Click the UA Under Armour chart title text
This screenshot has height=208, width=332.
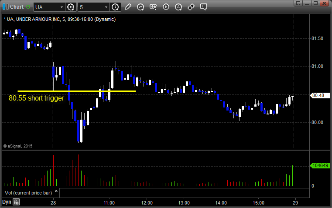pyautogui.click(x=60, y=19)
